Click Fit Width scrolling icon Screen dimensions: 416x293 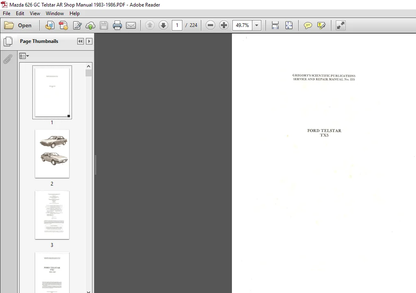coord(275,25)
